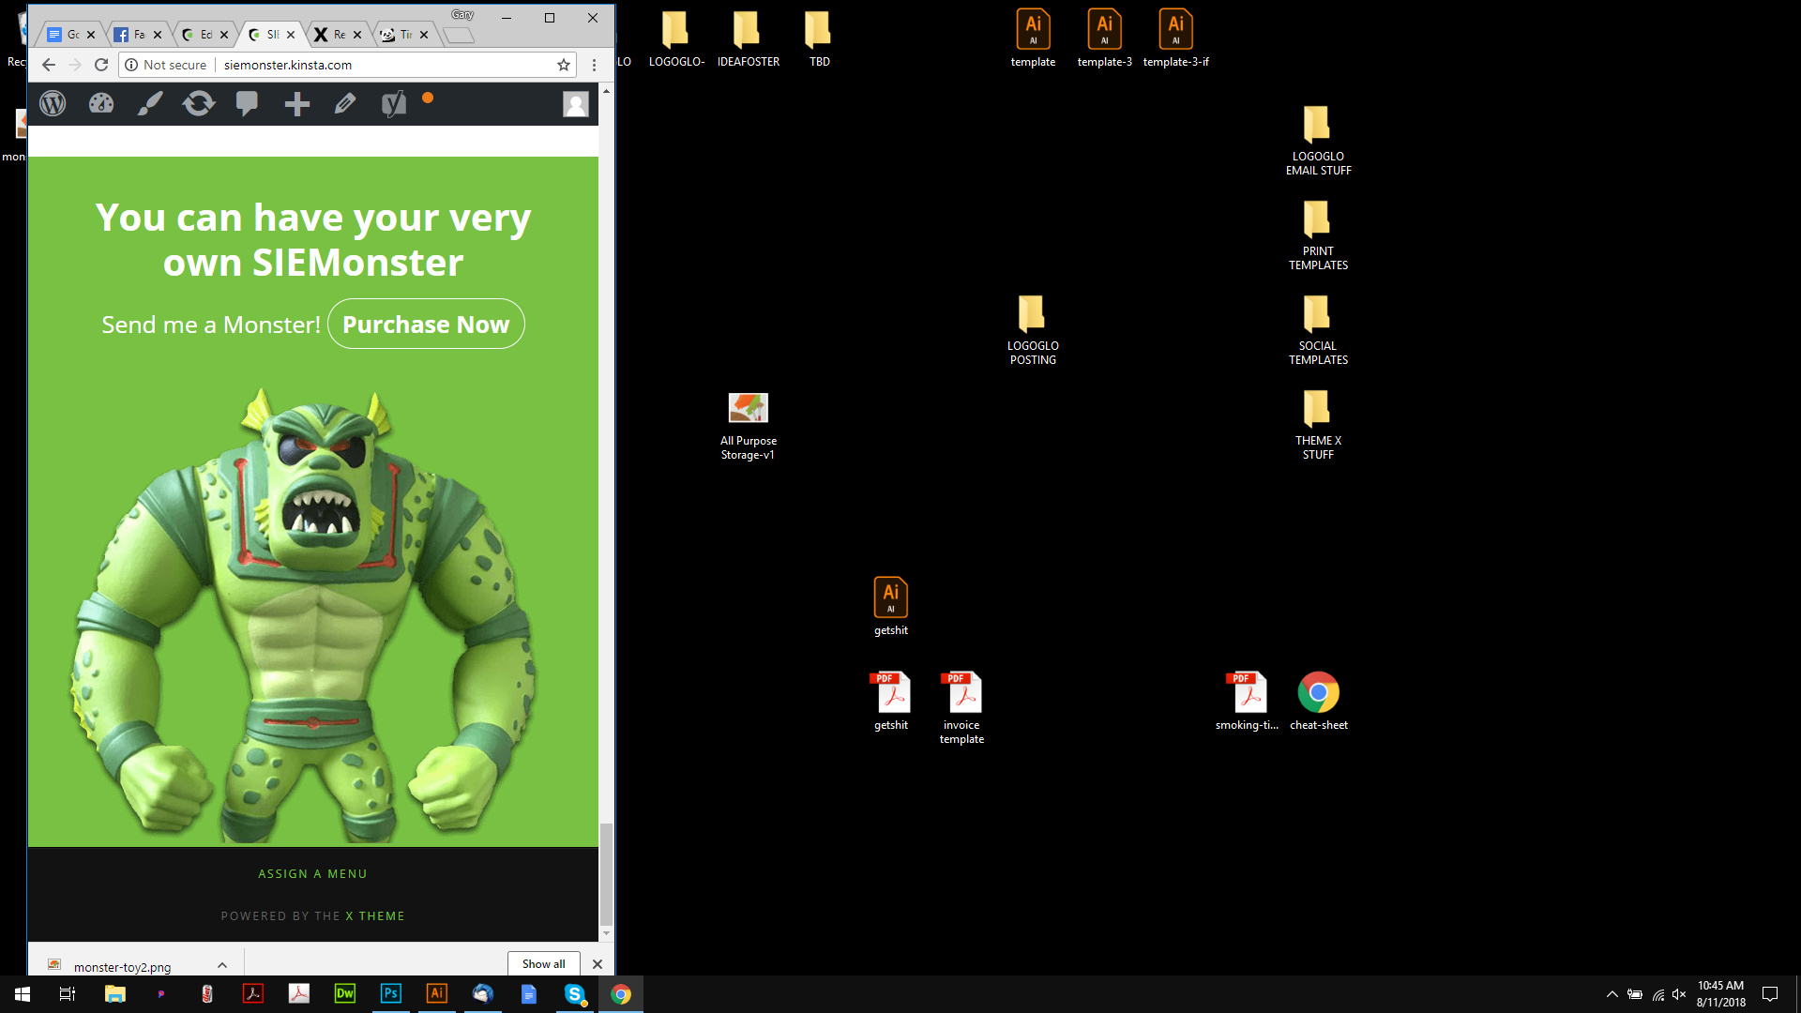Image resolution: width=1801 pixels, height=1013 pixels.
Task: Switch to the X theme 'Re' tab
Action: 330,35
